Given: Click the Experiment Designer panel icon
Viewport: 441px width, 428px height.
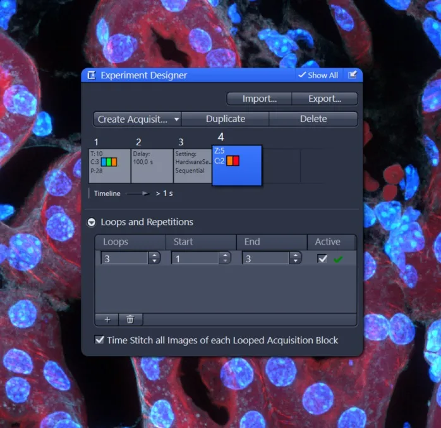Looking at the screenshot, I should pyautogui.click(x=92, y=75).
